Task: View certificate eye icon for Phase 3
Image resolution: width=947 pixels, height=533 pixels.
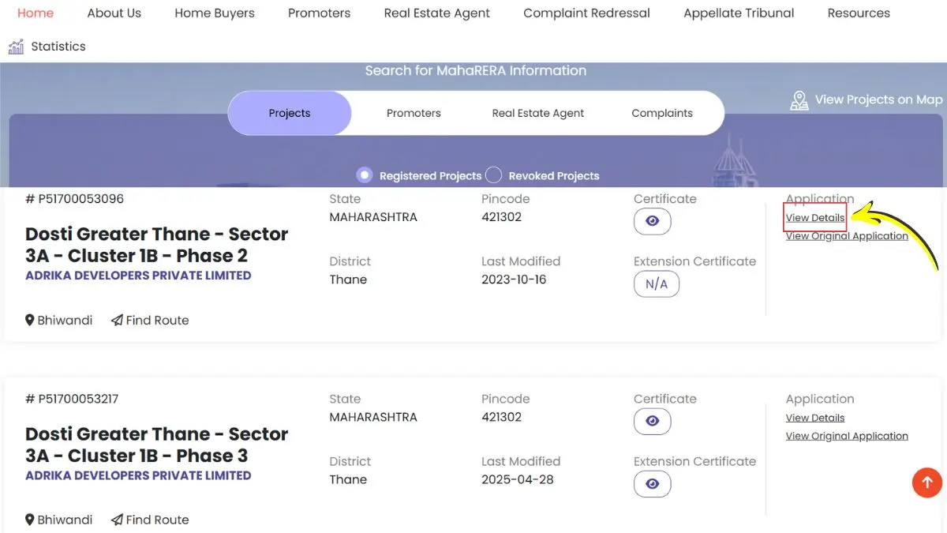Action: [x=652, y=421]
